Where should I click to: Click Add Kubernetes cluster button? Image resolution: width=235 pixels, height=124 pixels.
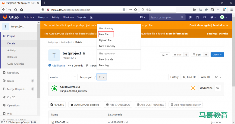pyautogui.click(x=186, y=105)
